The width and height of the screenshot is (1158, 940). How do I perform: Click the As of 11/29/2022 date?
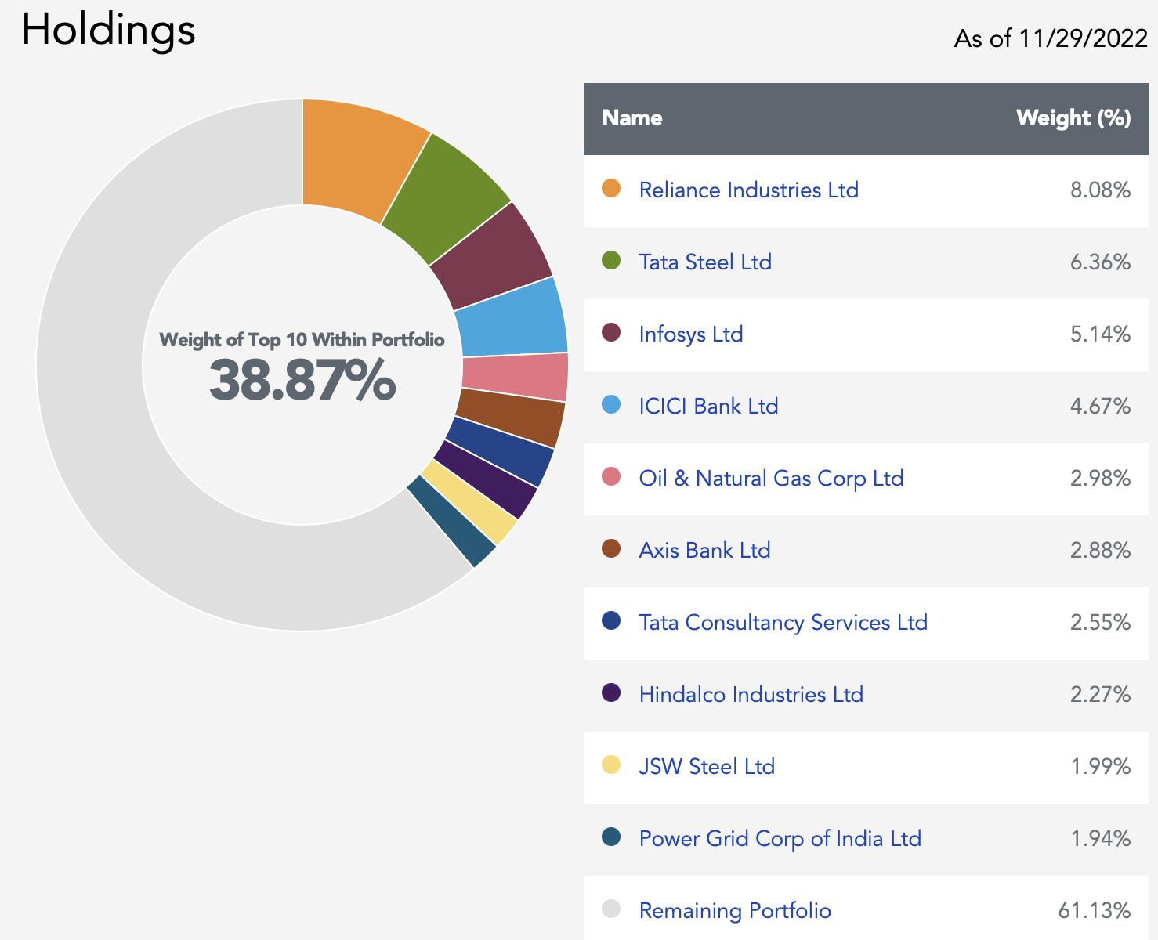tap(1051, 38)
